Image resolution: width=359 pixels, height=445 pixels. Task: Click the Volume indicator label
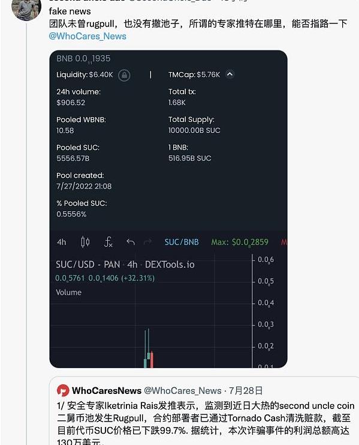pyautogui.click(x=68, y=292)
